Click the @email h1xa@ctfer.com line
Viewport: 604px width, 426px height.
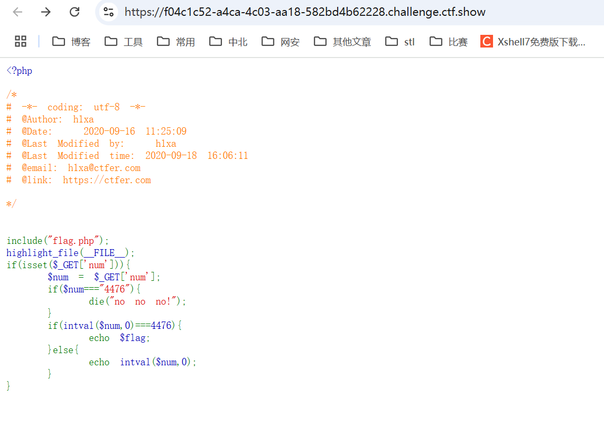click(x=73, y=168)
